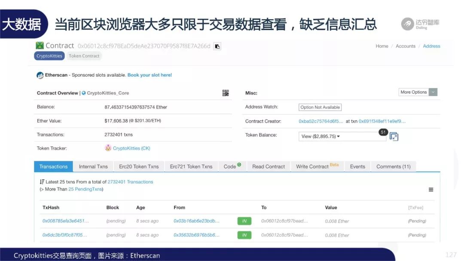Click the transactions count 2732401 txns
The width and height of the screenshot is (464, 261).
tap(119, 134)
